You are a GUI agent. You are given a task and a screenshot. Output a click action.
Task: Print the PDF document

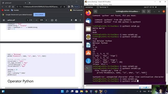[76, 20]
